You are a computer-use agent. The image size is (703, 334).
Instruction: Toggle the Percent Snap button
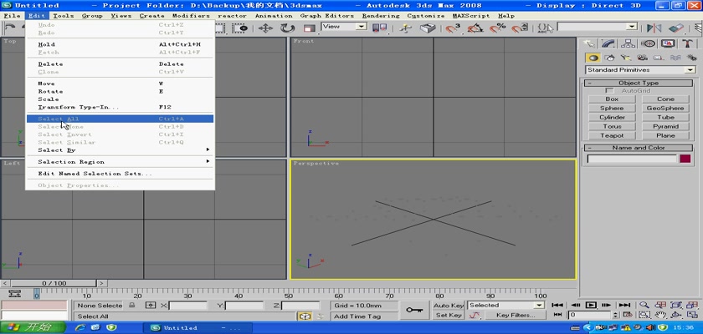coord(497,28)
